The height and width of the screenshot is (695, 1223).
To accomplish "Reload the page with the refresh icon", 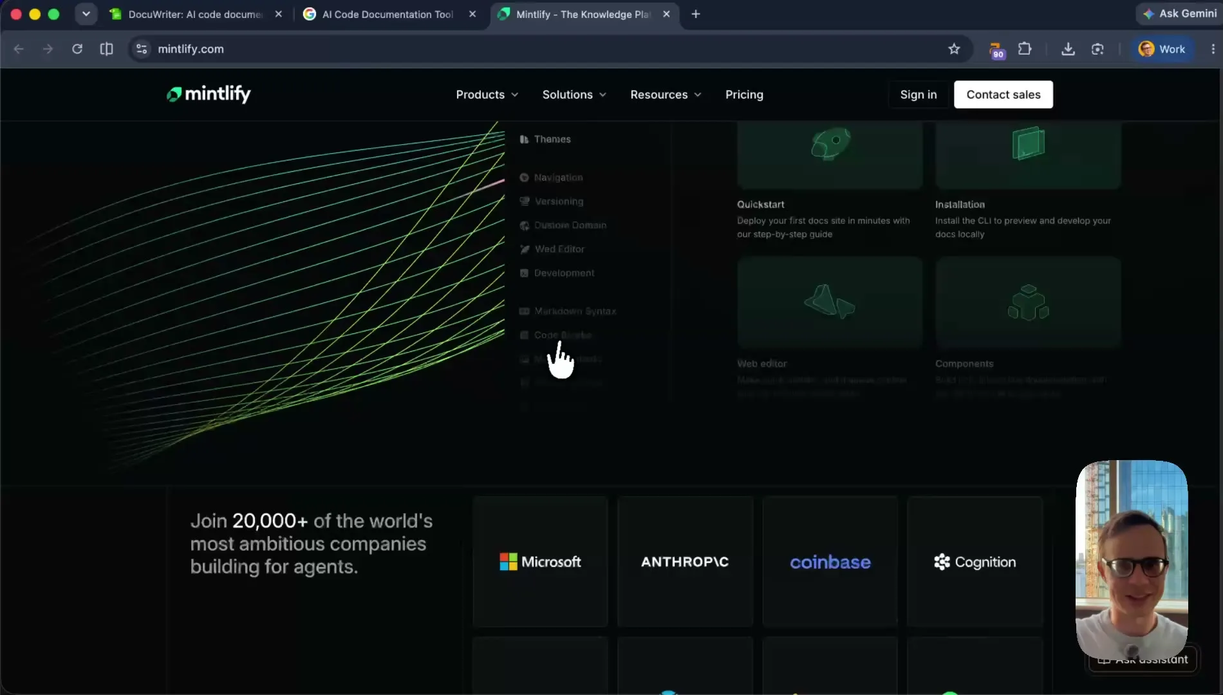I will [77, 49].
